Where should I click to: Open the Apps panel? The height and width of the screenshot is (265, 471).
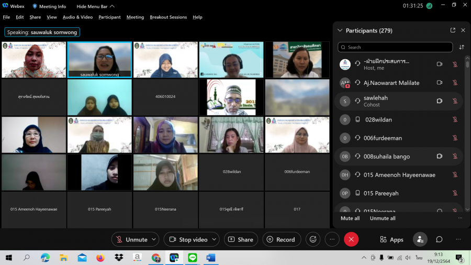391,239
